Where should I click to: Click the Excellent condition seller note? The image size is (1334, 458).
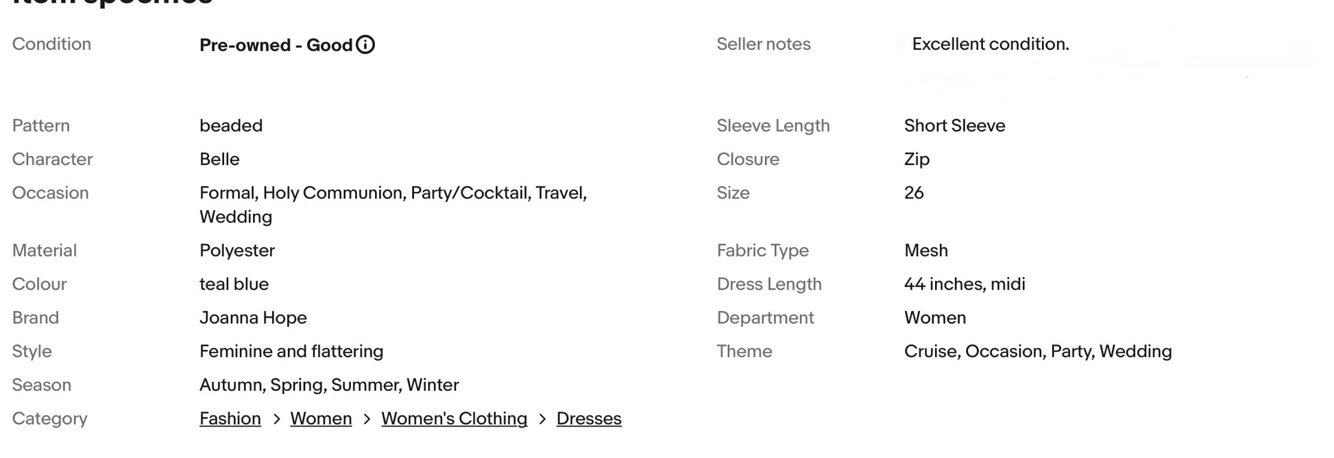[x=990, y=44]
